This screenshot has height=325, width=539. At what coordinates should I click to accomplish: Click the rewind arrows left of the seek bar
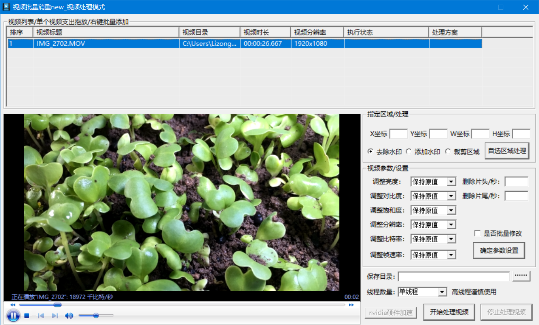(13, 305)
